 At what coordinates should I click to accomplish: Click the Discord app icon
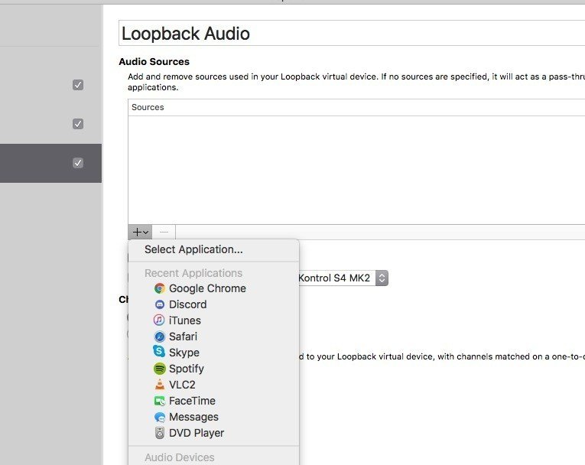tap(160, 304)
